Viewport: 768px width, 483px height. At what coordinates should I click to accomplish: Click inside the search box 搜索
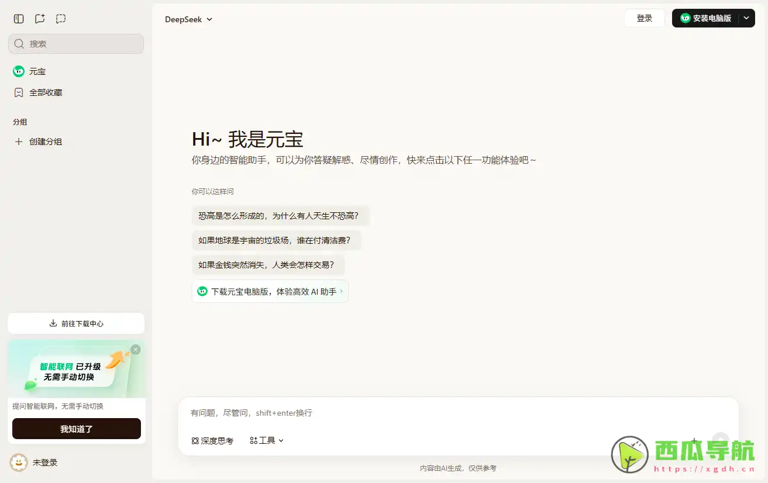click(x=76, y=43)
